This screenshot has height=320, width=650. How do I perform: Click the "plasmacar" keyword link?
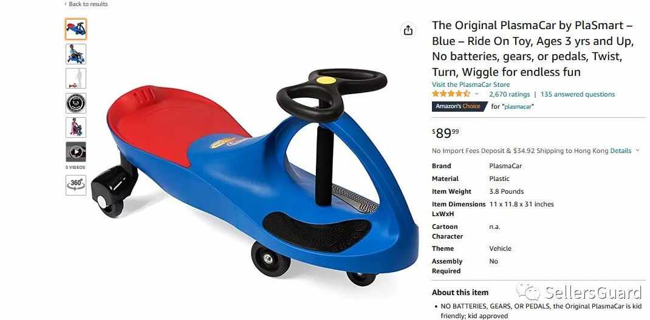click(x=518, y=106)
